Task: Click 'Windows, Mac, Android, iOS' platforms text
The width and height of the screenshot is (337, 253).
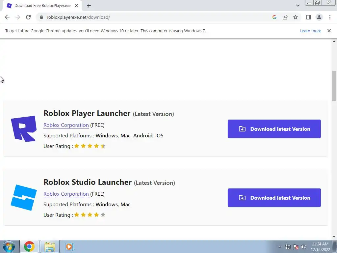Action: (129, 135)
